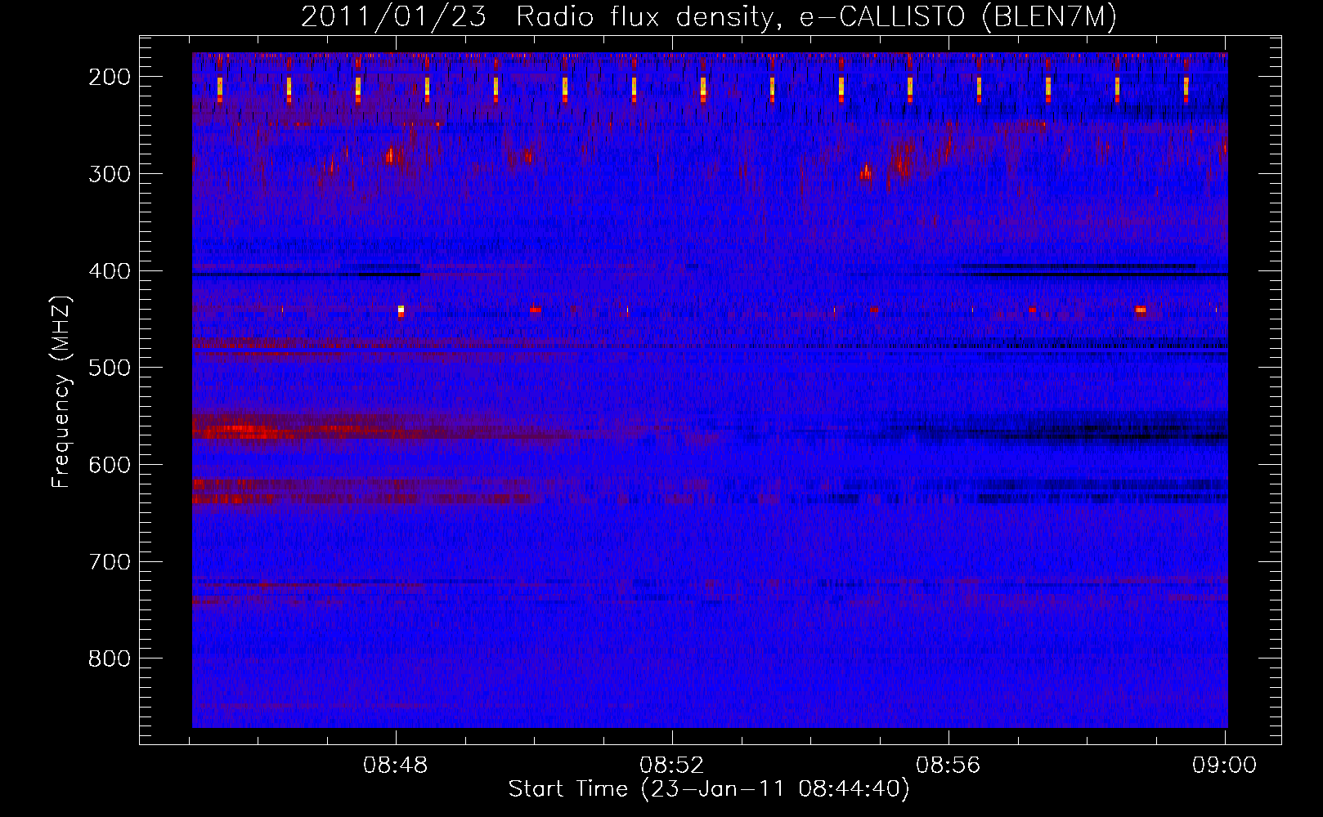Click the 'Frequency (MHZ)' axis label

[x=61, y=391]
